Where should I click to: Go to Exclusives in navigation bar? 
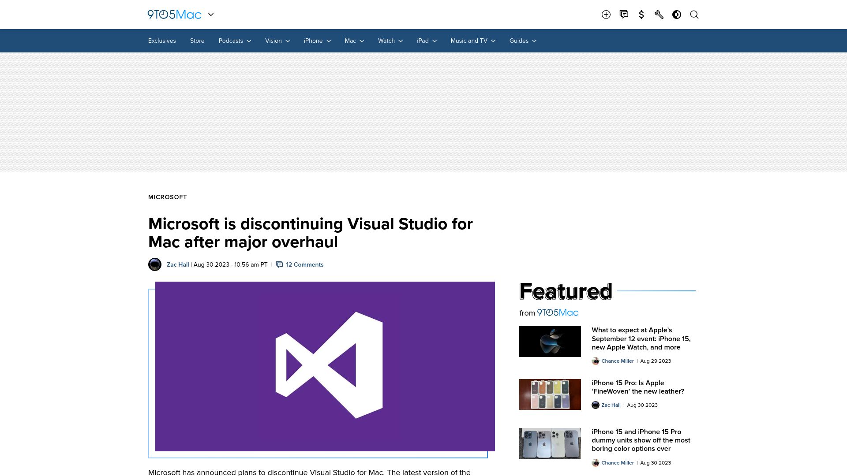click(162, 41)
